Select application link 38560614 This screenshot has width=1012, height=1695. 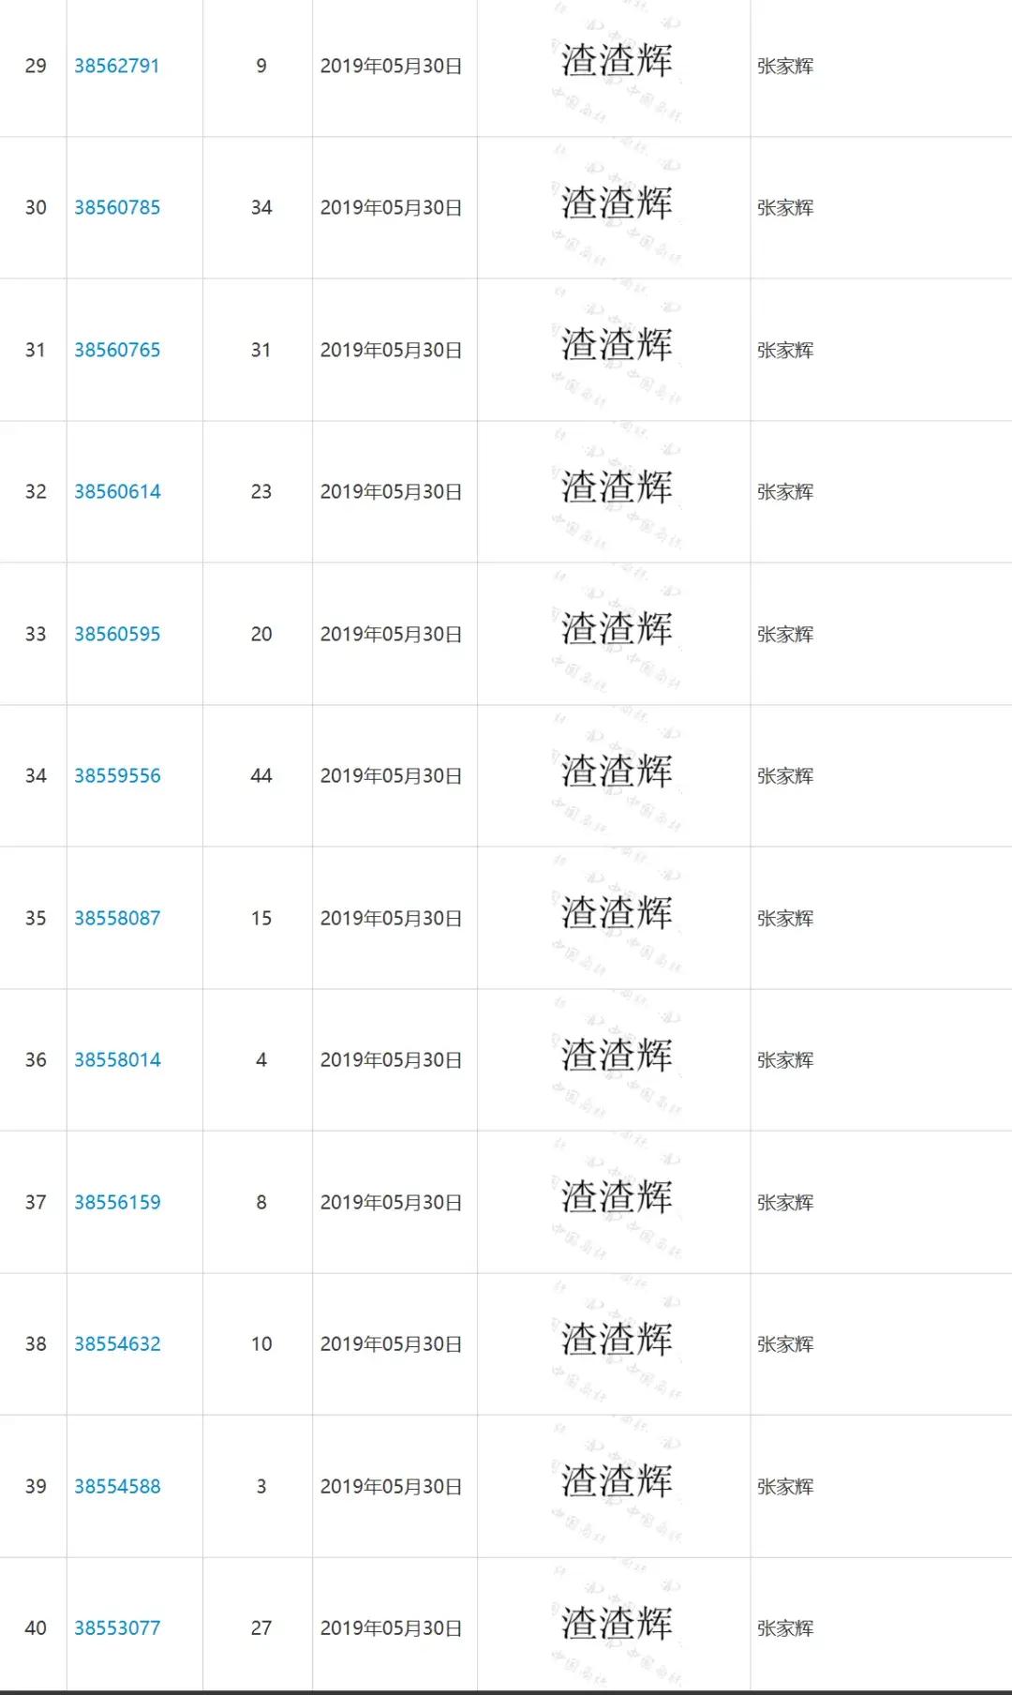click(x=117, y=491)
